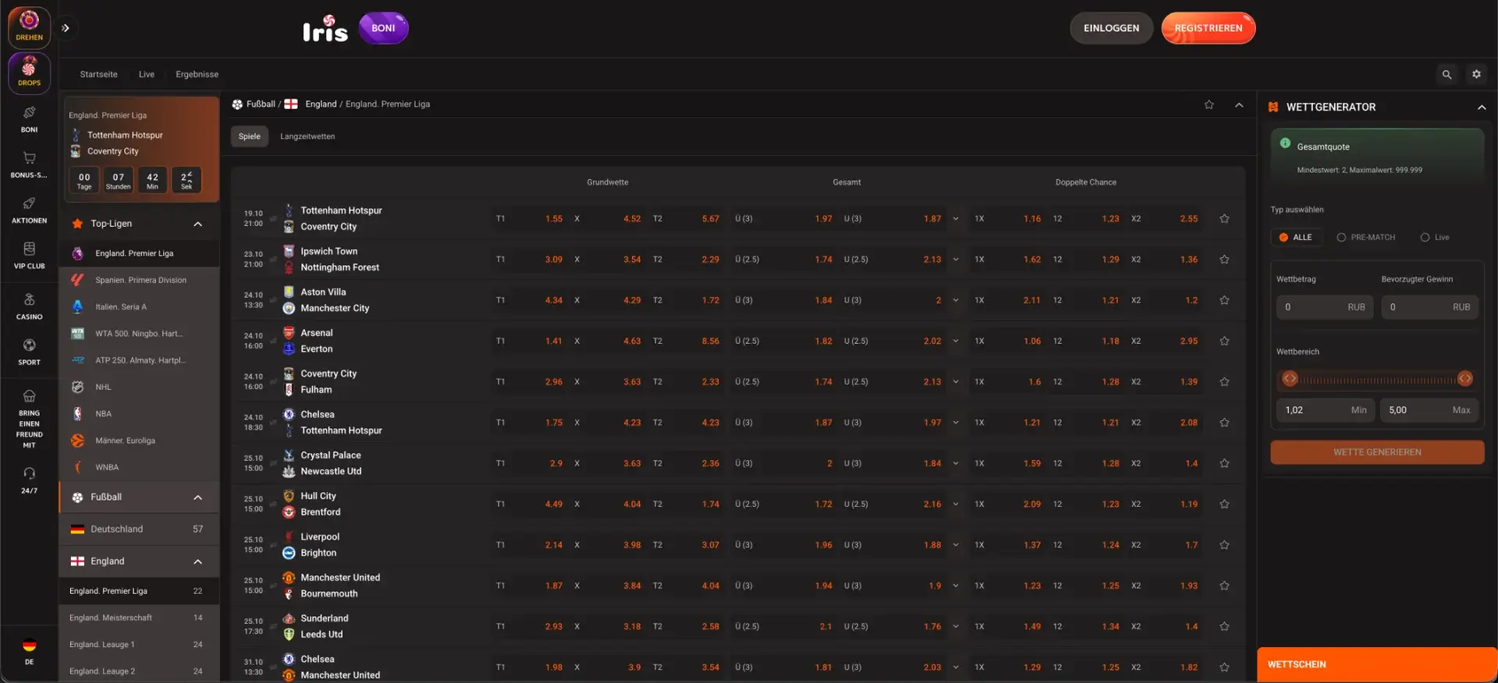Favorite the Liverpool vs Brighton match
The width and height of the screenshot is (1498, 683).
1224,545
